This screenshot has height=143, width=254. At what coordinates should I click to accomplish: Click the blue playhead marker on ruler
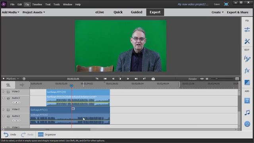coord(71,86)
